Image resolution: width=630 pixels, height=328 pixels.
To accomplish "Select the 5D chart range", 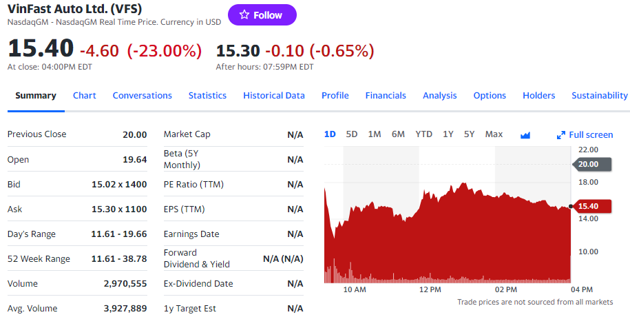I will 352,134.
